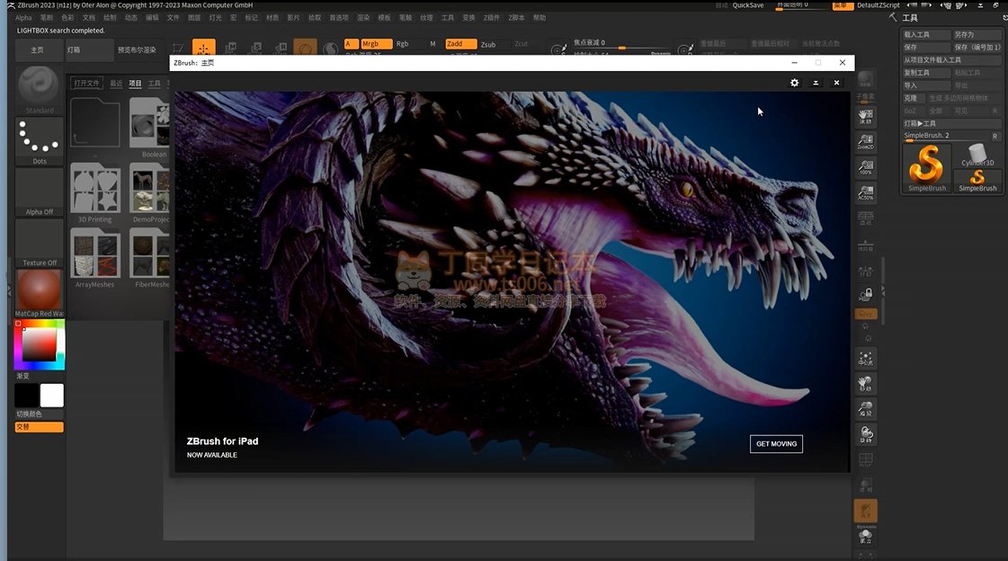Toggle the Mrgb color mode

pos(376,44)
